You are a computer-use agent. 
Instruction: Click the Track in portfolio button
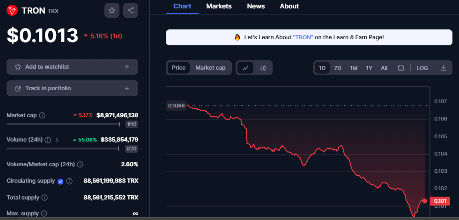point(72,88)
